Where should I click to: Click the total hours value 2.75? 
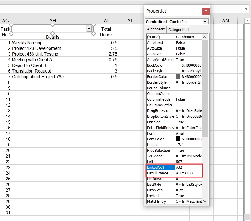click(x=106, y=54)
